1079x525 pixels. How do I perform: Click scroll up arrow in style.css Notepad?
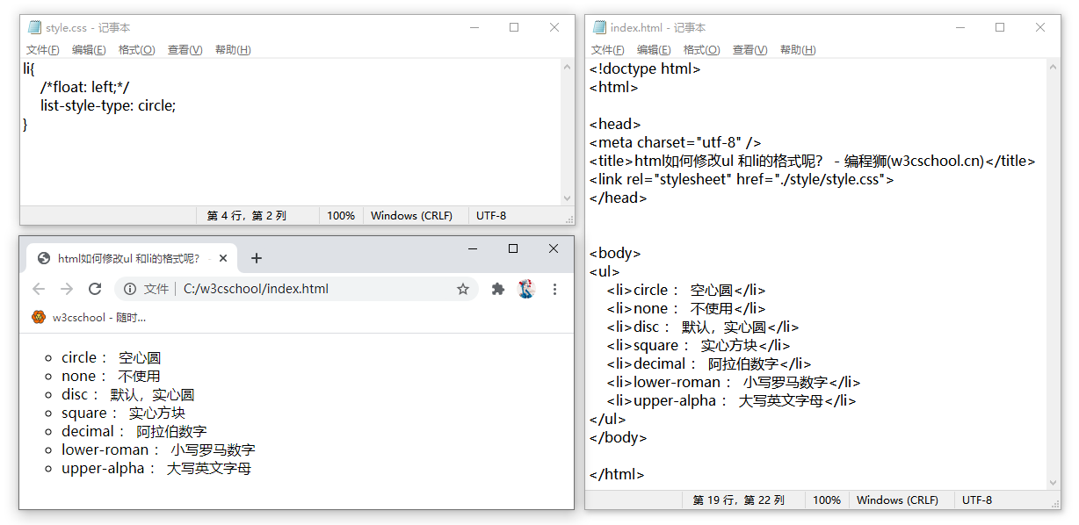568,67
